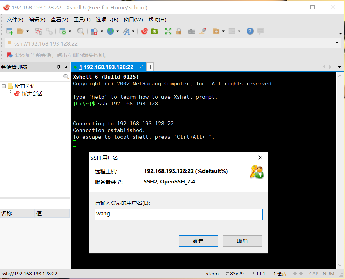The height and width of the screenshot is (279, 345).
Task: Launch Xmanager via red swirl toolbar icon
Action: [144, 31]
